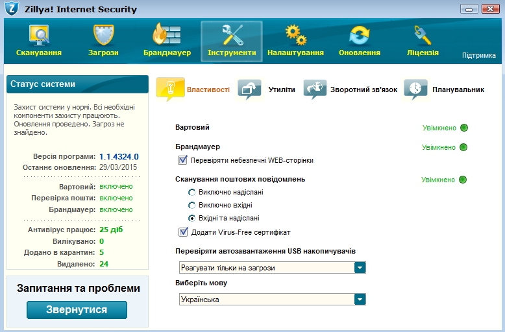Uncheck Додати Virus-Free сертифікат checkbox
Viewport: 505px width, 332px height.
tap(182, 232)
